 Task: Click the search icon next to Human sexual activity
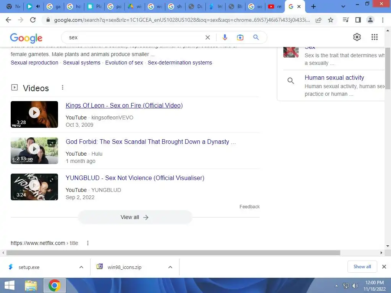pyautogui.click(x=291, y=81)
